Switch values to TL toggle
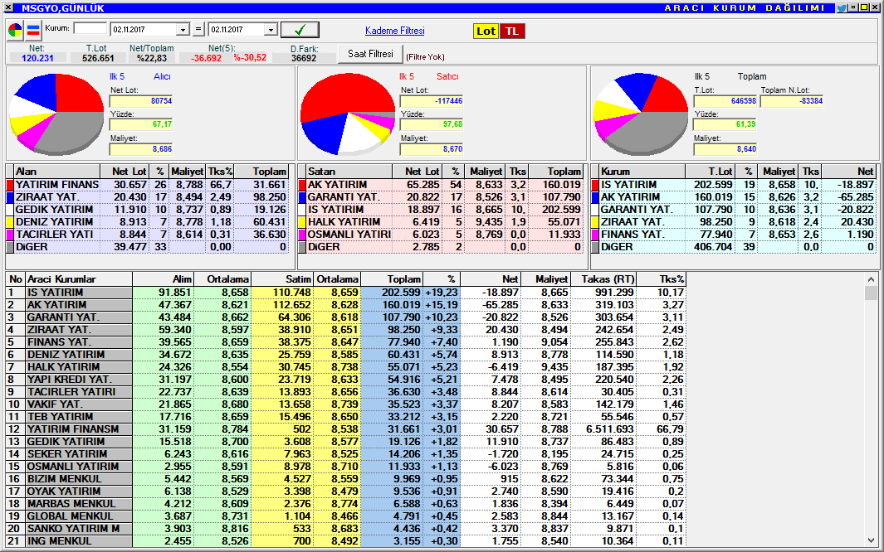Viewport: 884px width, 552px height. 512,31
